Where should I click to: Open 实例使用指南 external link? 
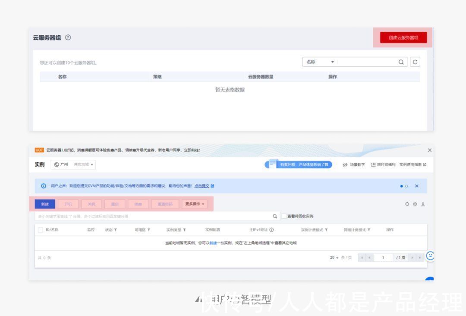click(x=413, y=164)
